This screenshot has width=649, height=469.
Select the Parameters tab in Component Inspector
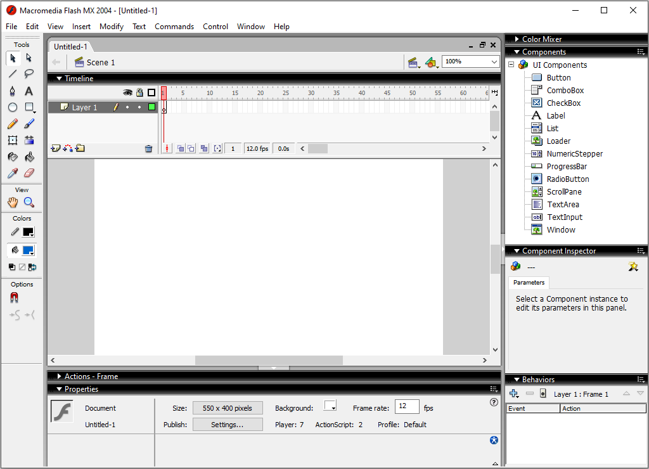[x=529, y=282]
